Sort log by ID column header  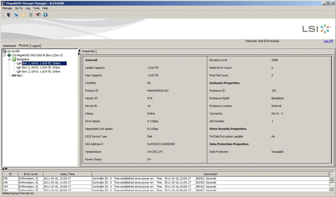[x=10, y=174]
